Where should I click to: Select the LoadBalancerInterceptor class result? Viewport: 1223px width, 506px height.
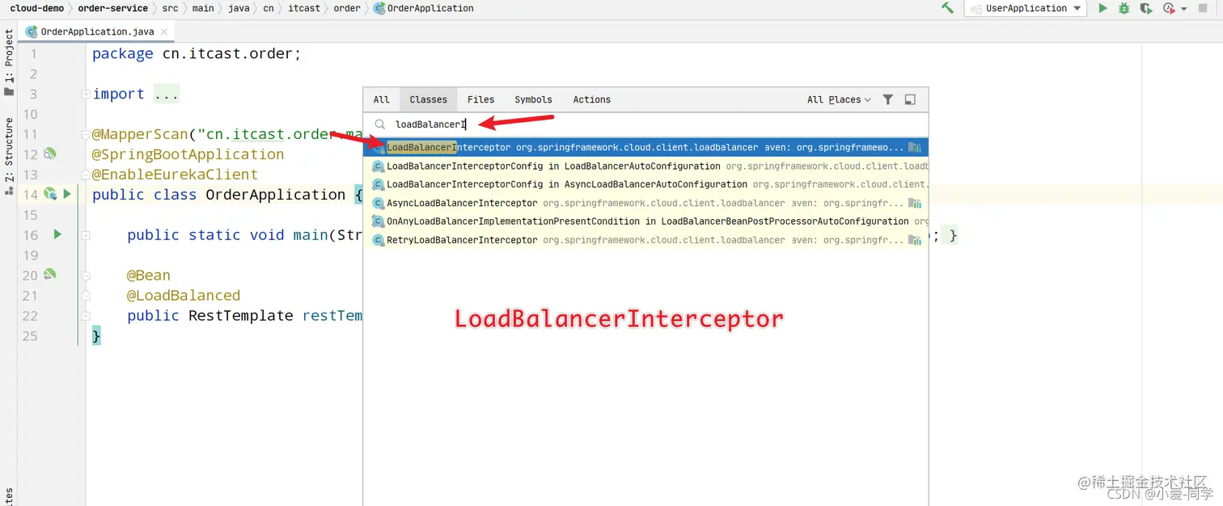[645, 147]
